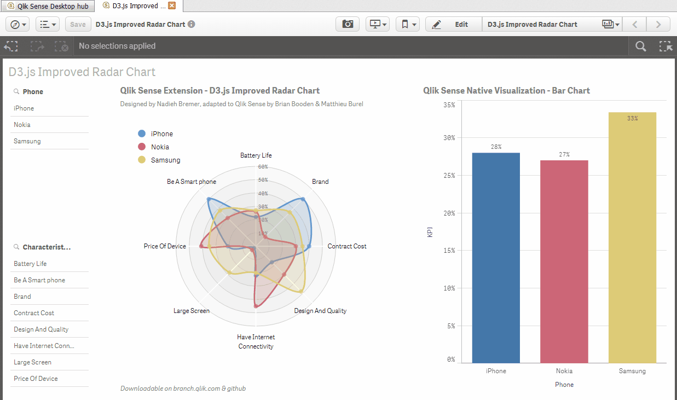This screenshot has width=677, height=400.
Task: Click Contract Cost radar axis label
Action: click(x=347, y=246)
